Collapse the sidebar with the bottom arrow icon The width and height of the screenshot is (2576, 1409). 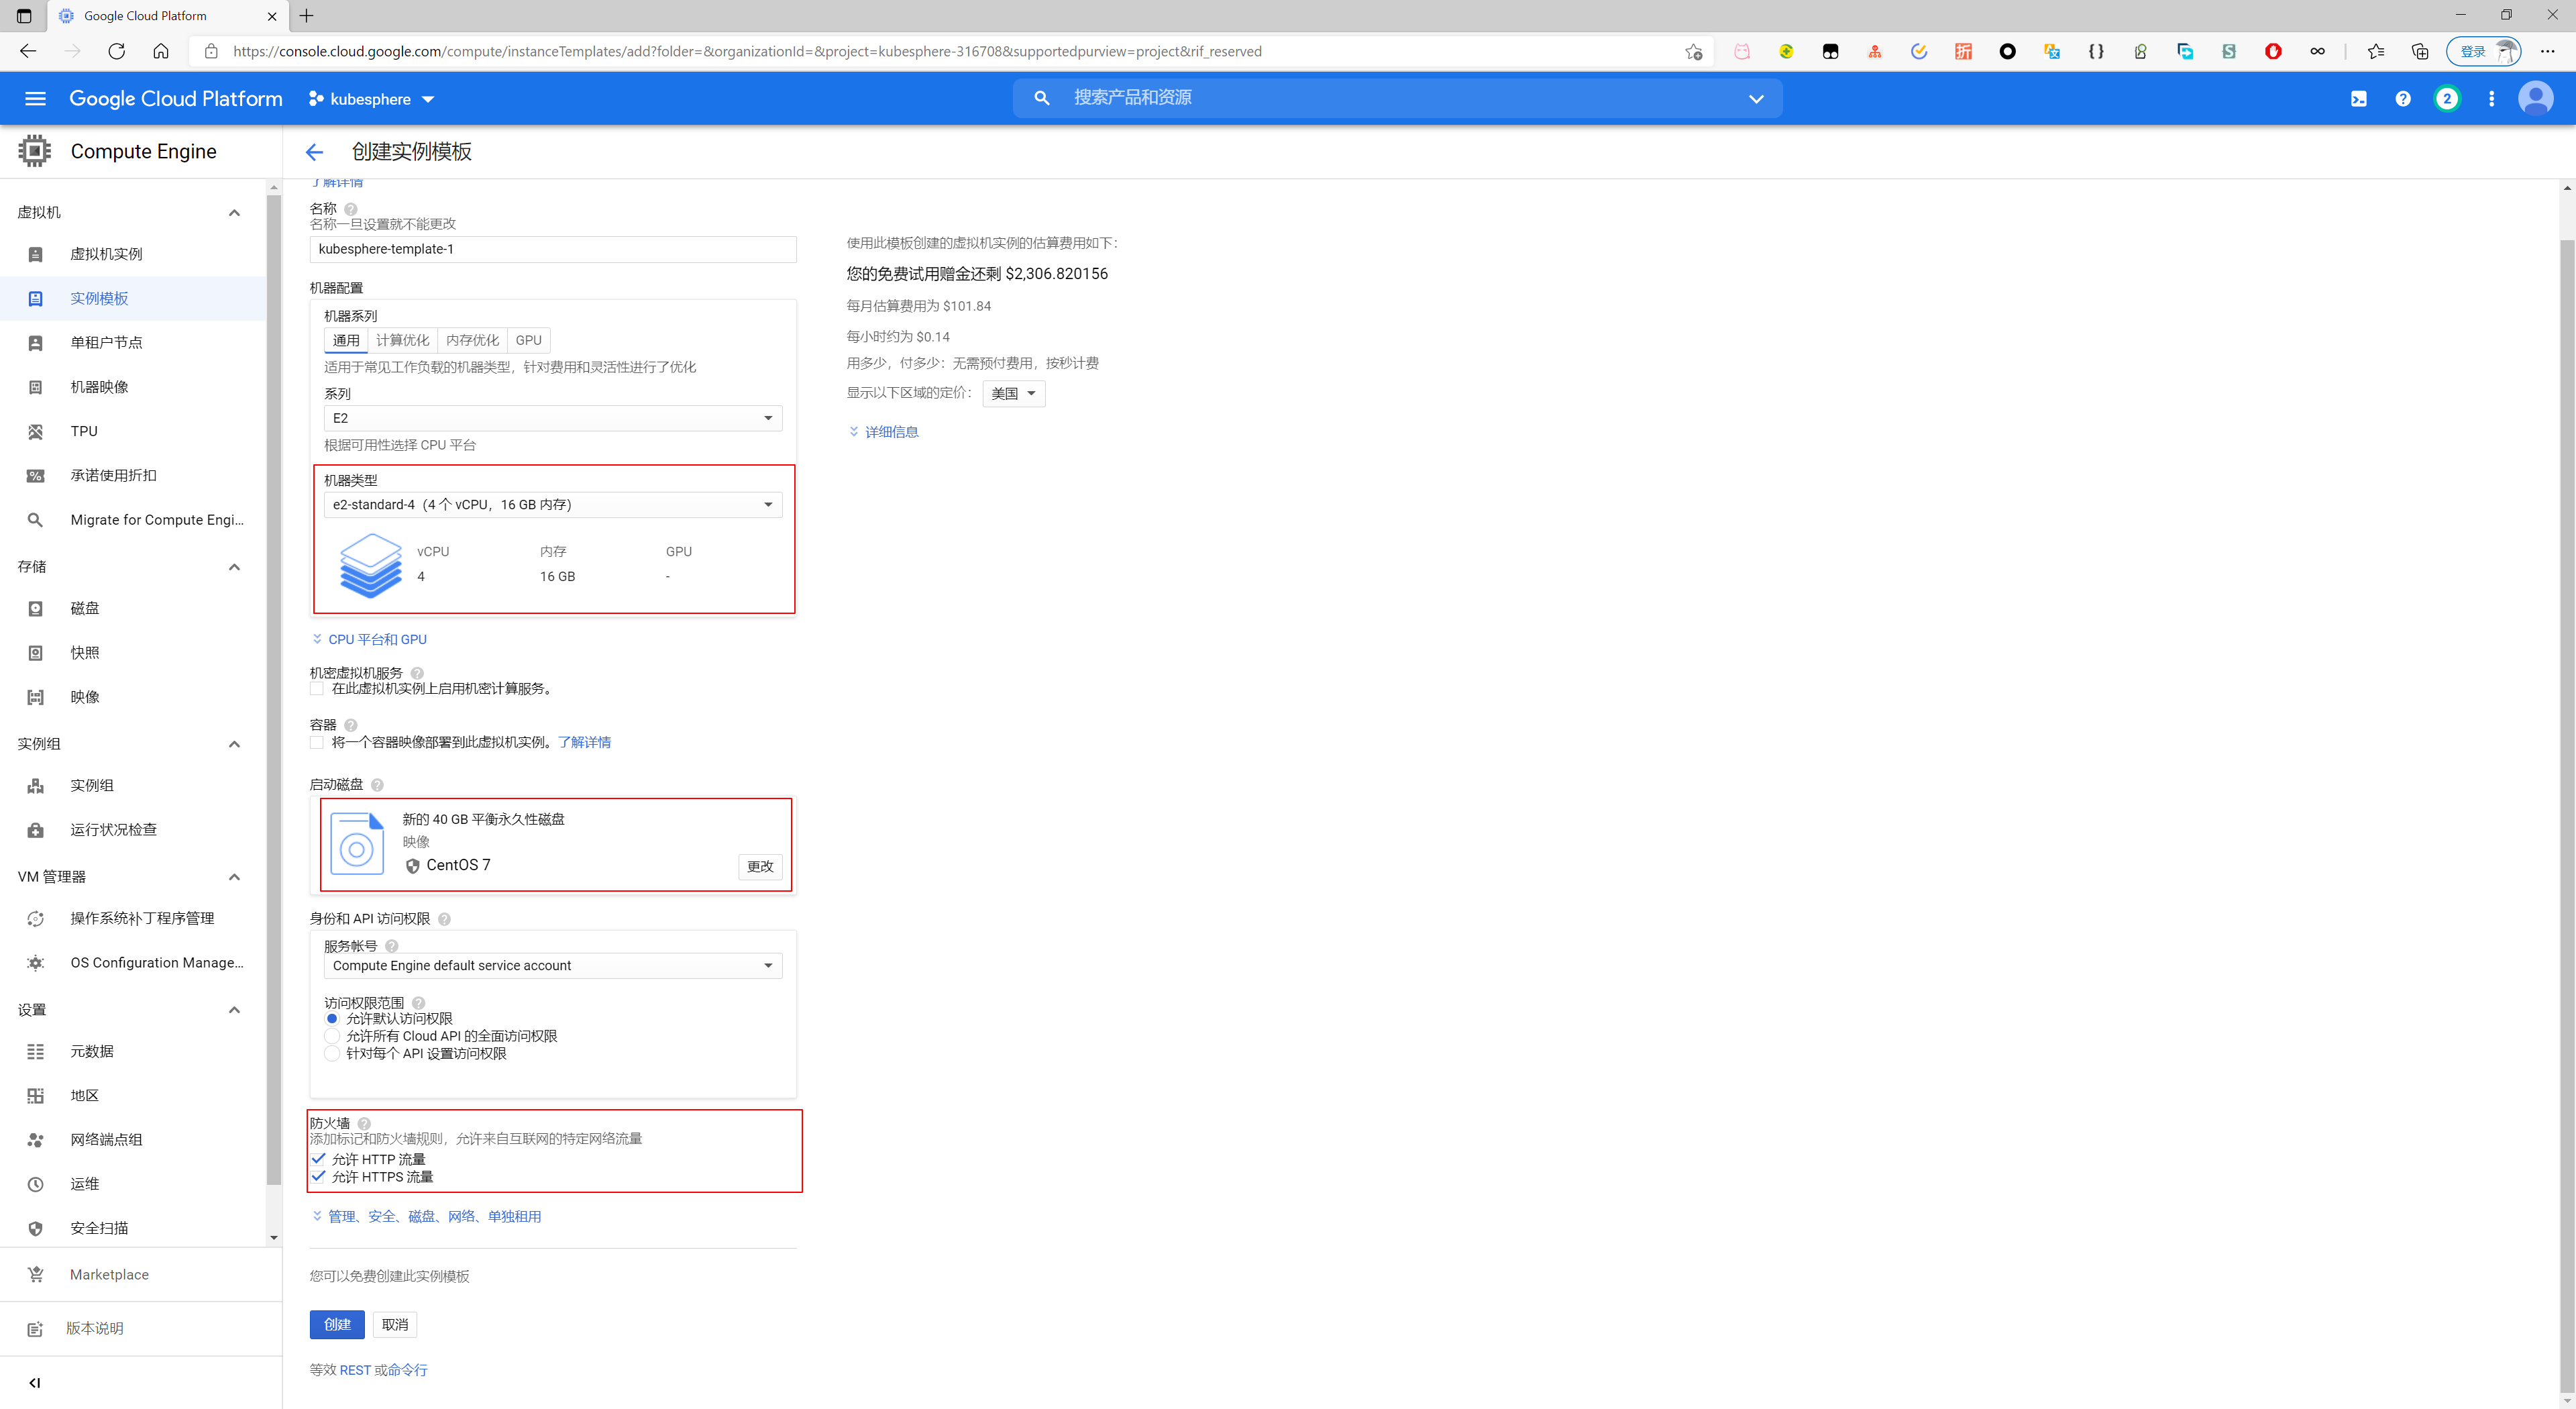(35, 1382)
